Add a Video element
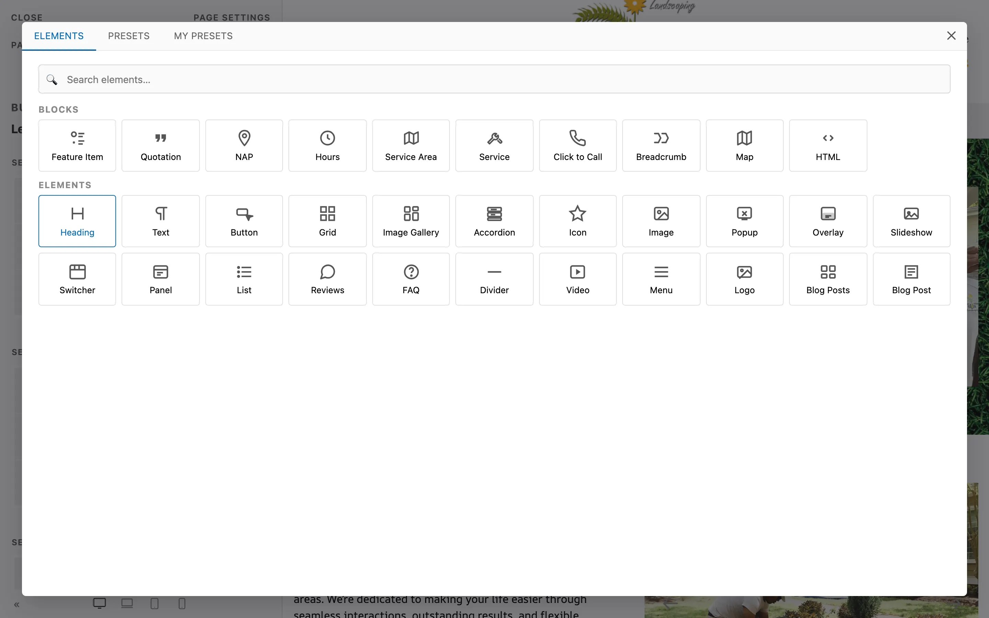The image size is (989, 618). click(x=578, y=279)
